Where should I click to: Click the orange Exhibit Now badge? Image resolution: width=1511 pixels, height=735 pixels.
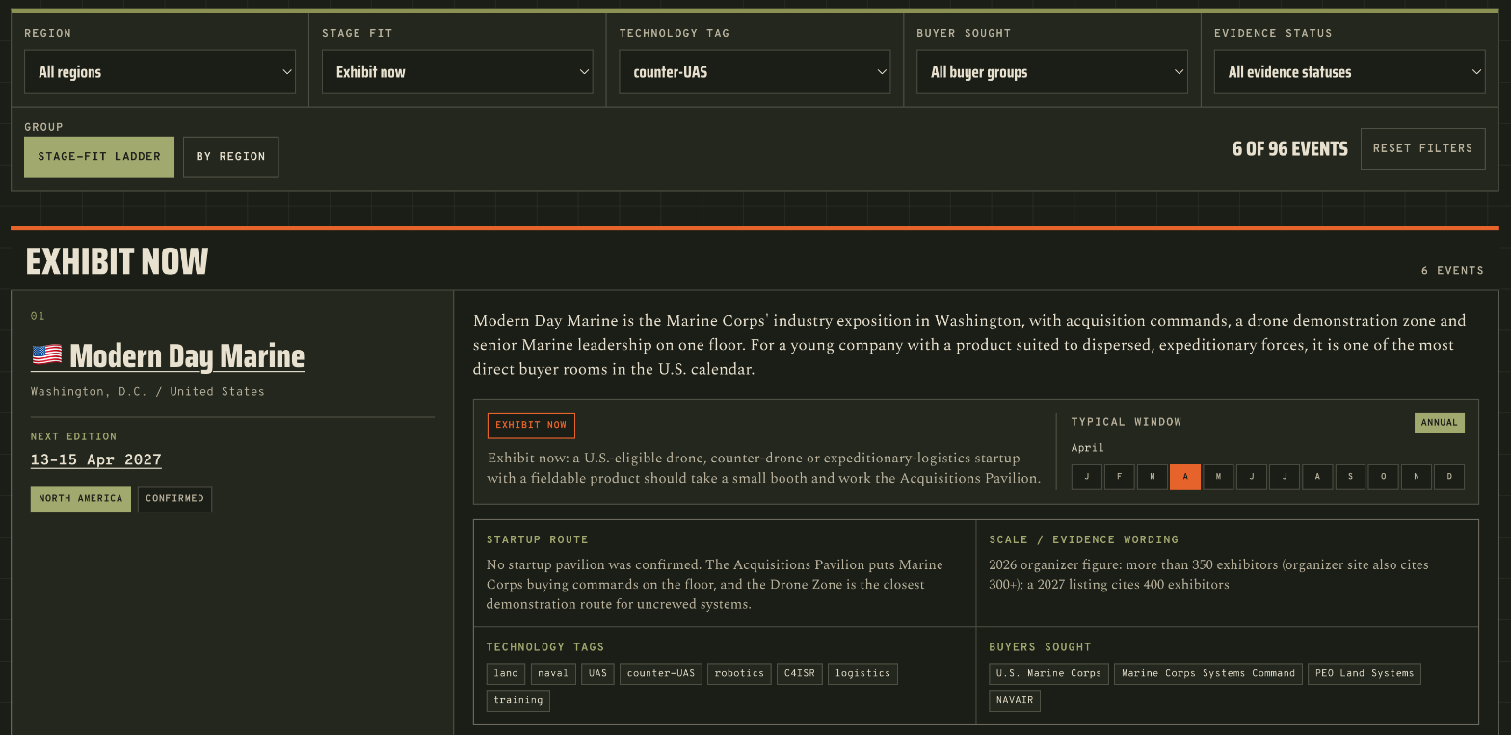(x=531, y=425)
